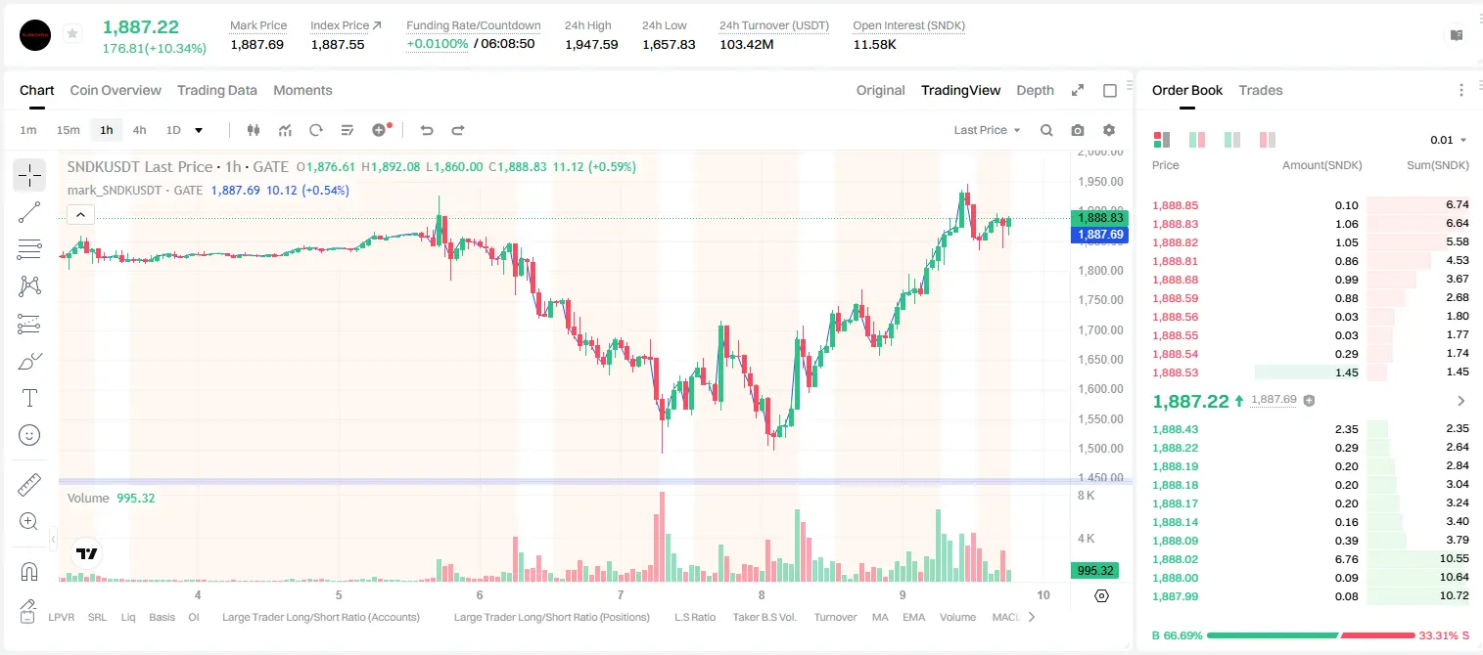Screen dimensions: 1483x655
Task: Open chart settings gear icon
Action: (x=1109, y=130)
